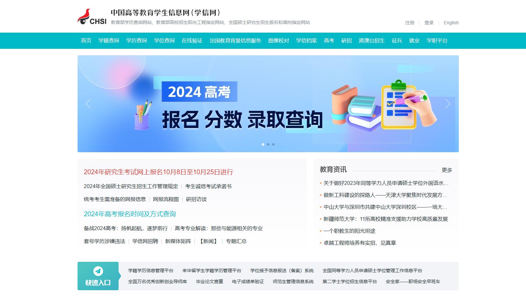Click the 注册 link
The width and height of the screenshot is (526, 297).
410,23
